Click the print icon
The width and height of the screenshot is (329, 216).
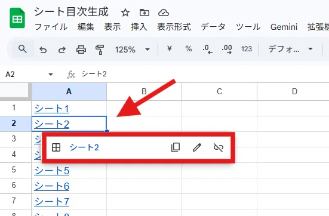(81, 50)
